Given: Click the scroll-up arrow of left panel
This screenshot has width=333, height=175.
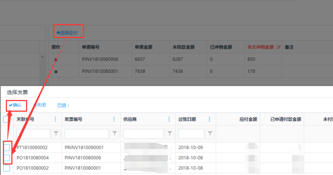Looking at the screenshot, I should (41, 58).
